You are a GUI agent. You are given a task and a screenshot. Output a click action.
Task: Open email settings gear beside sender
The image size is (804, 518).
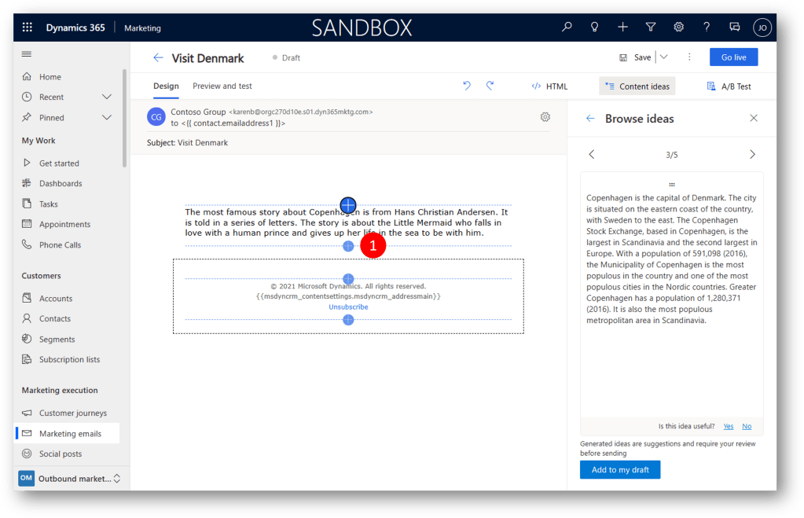[x=545, y=117]
